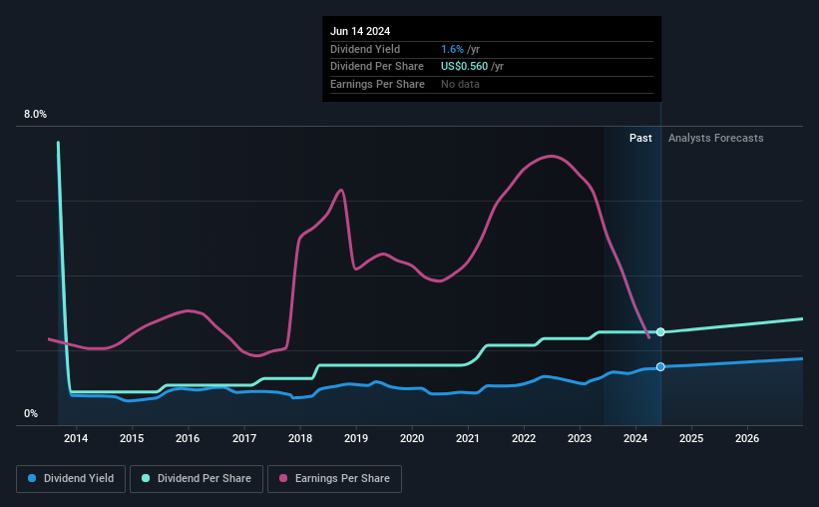Click the 2024 x-axis label
This screenshot has width=819, height=507.
coord(635,438)
